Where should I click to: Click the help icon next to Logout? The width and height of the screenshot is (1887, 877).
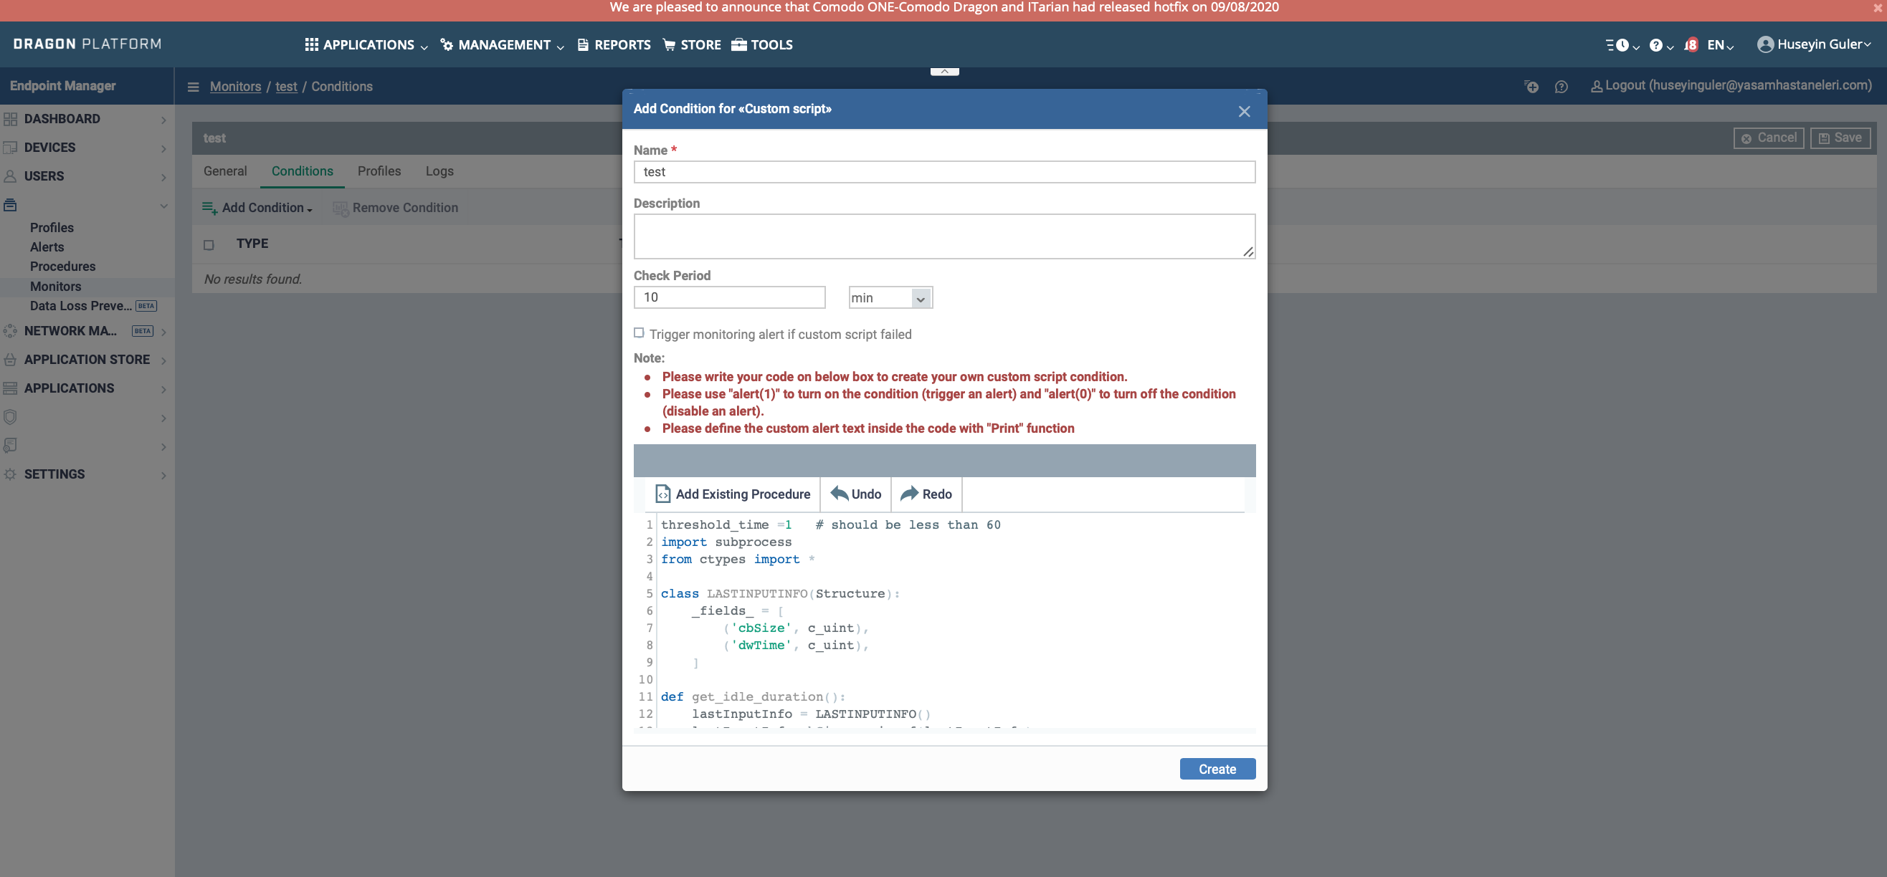click(1561, 87)
